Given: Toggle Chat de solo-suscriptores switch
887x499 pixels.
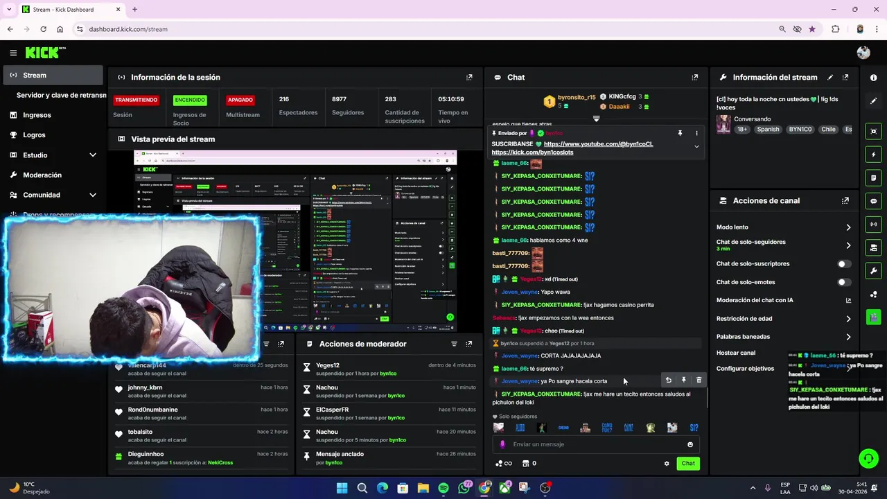Looking at the screenshot, I should click(844, 264).
